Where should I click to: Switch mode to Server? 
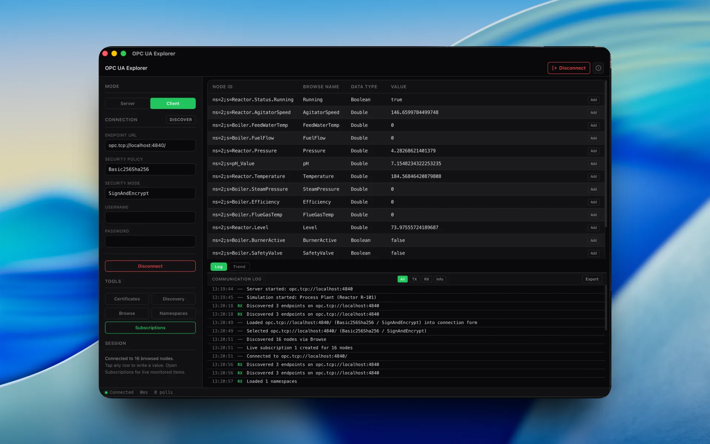tap(128, 104)
